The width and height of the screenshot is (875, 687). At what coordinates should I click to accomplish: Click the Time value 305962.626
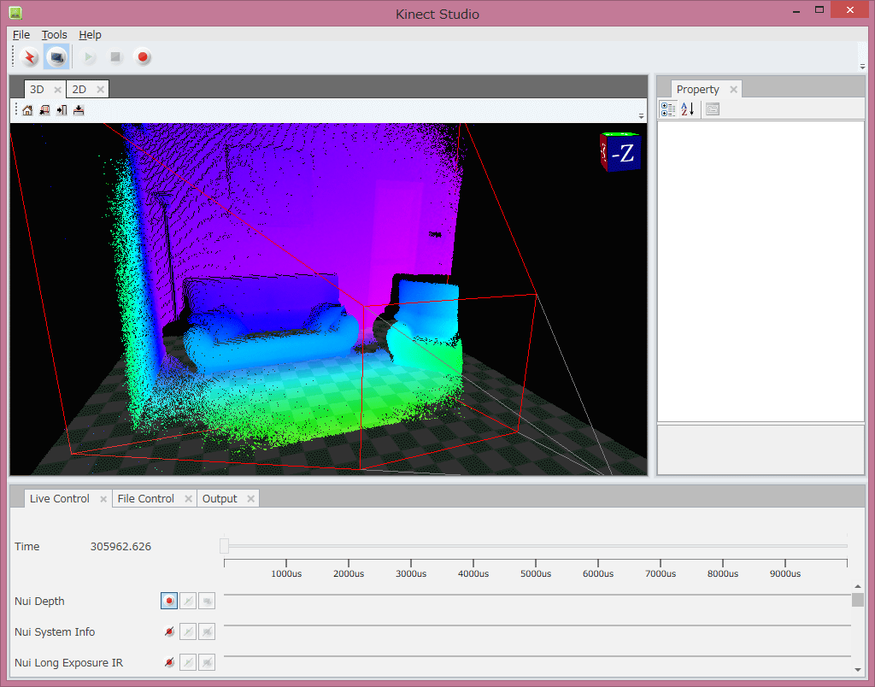point(120,546)
